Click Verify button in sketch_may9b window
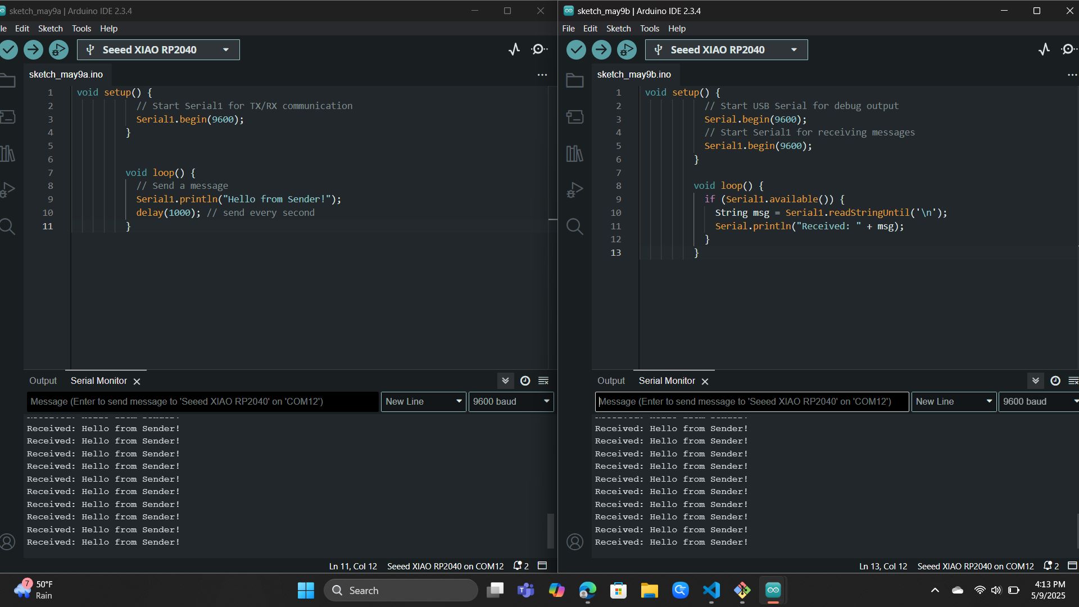Screen dimensions: 1079x607 coord(576,50)
